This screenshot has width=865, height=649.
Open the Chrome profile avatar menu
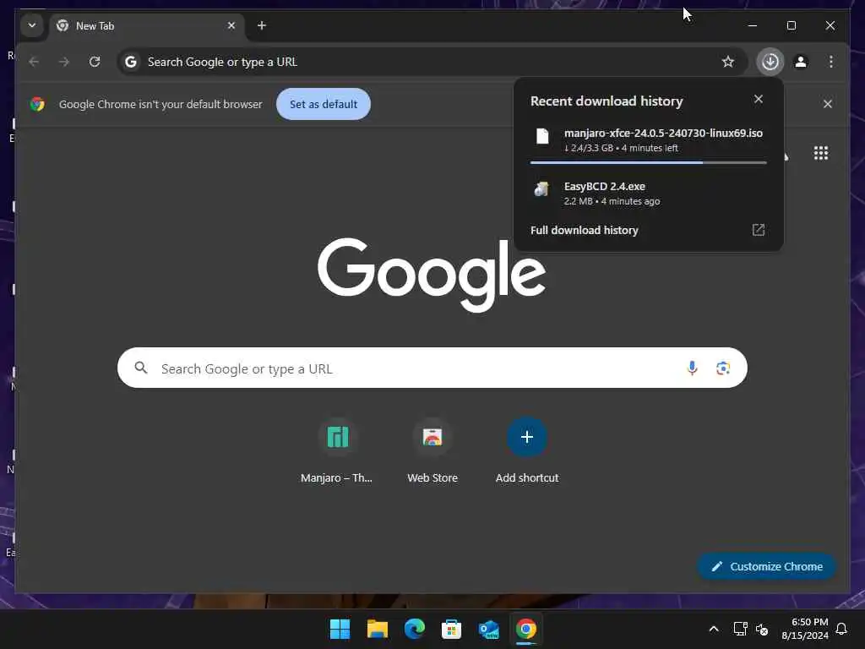[801, 61]
